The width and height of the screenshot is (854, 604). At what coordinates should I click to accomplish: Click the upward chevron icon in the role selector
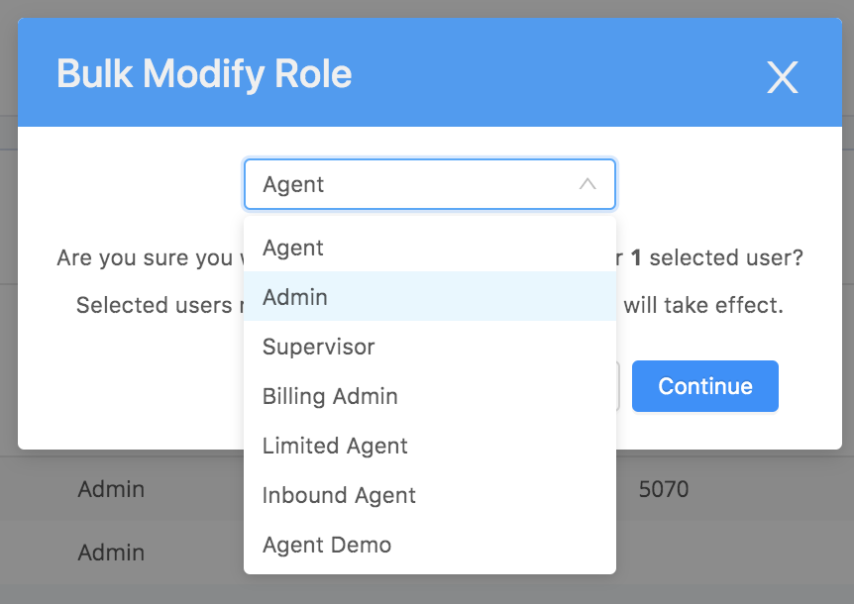click(x=587, y=183)
